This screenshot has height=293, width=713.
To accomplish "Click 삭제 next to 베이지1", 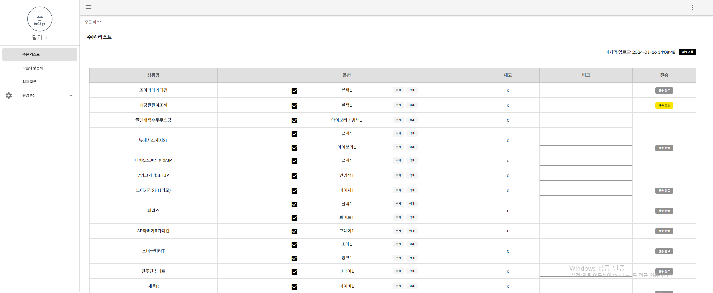I will pos(412,190).
